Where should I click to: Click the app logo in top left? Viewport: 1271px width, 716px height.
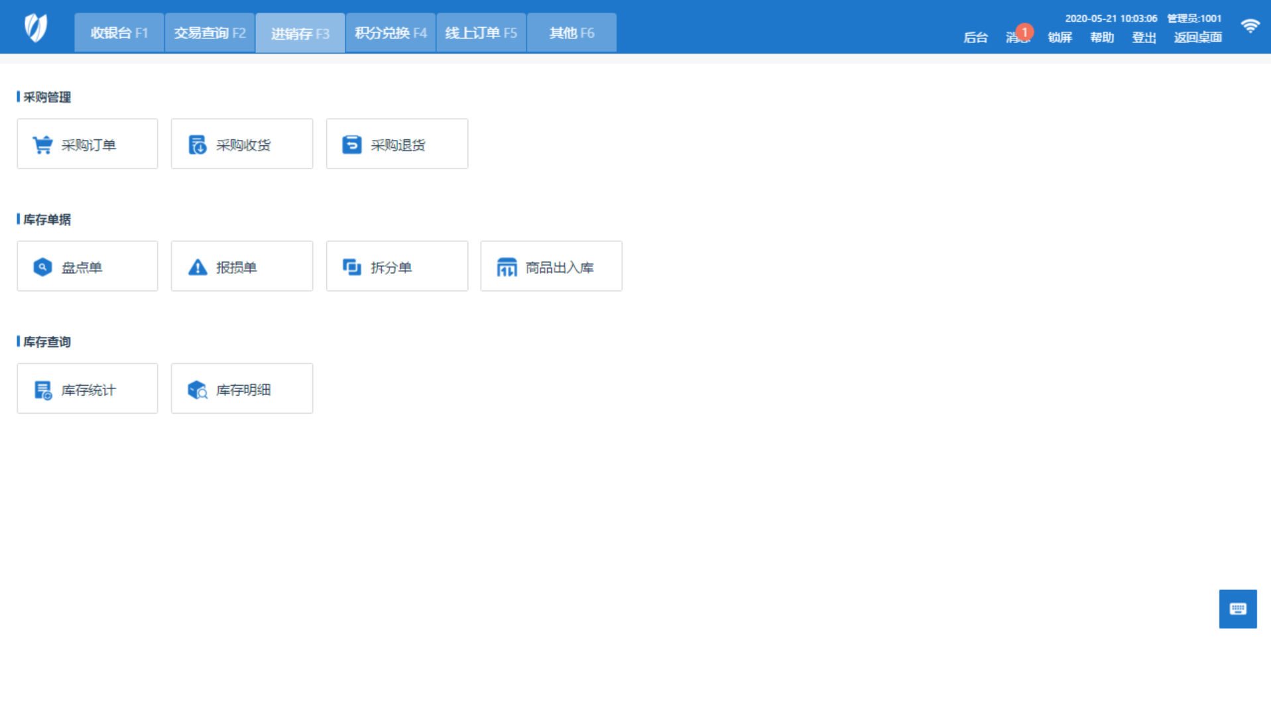pos(34,27)
